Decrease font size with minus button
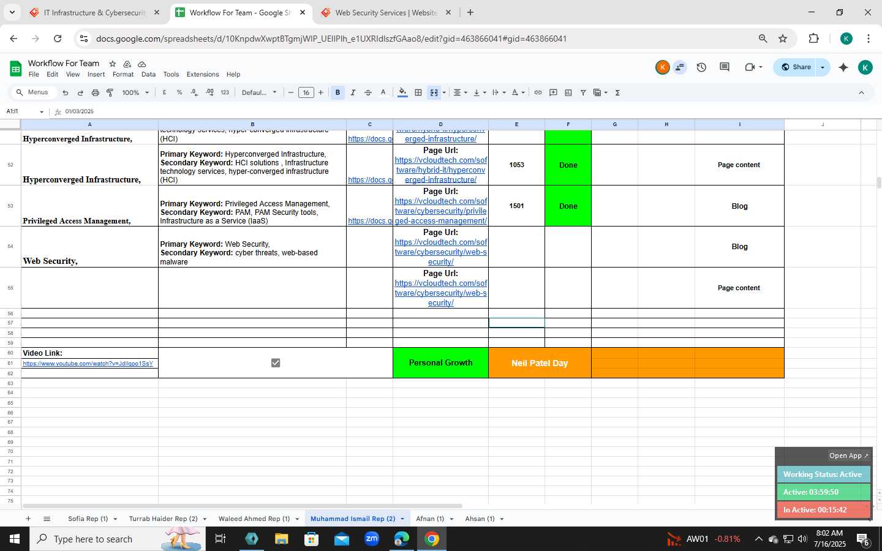The height and width of the screenshot is (551, 882). 291,92
